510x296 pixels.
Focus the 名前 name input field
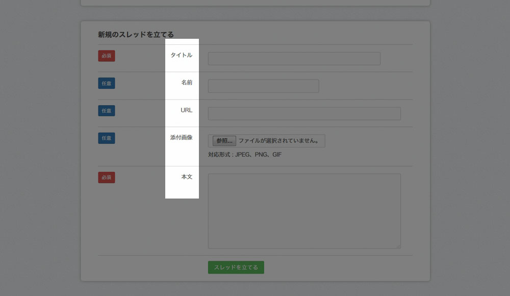(264, 86)
